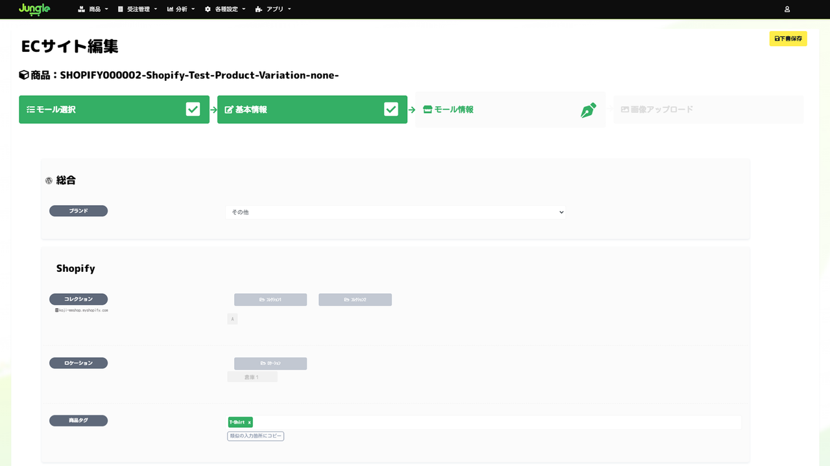Click the ECサイト編集 page title

click(69, 47)
